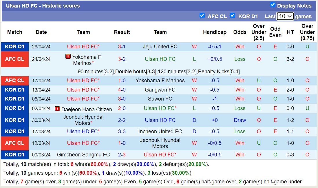Open the Jeju United FC team link
The width and height of the screenshot is (318, 188).
click(160, 47)
